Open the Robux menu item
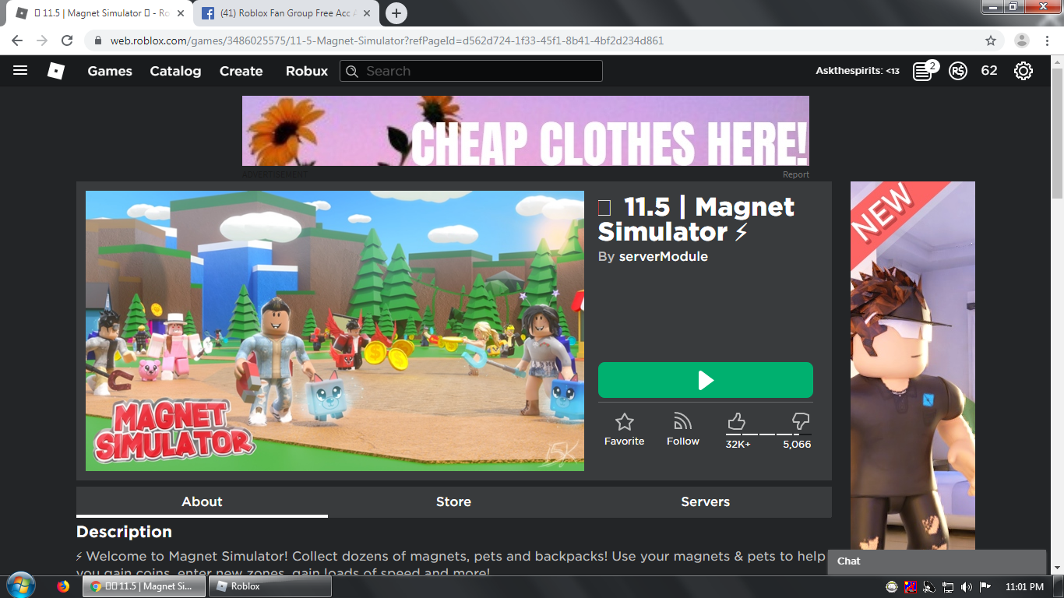Screen dimensions: 1064x598 point(307,71)
